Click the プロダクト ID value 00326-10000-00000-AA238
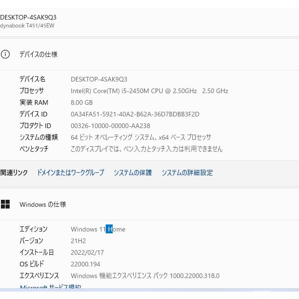Image resolution: width=299 pixels, height=299 pixels. [110, 126]
